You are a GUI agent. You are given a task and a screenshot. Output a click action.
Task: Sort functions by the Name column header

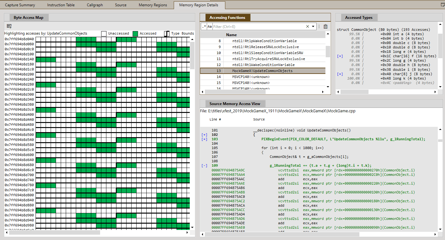coord(231,35)
